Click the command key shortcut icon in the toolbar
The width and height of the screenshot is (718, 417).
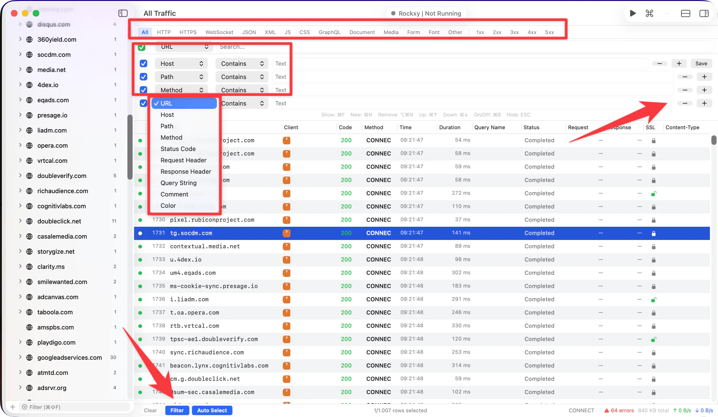(x=649, y=13)
